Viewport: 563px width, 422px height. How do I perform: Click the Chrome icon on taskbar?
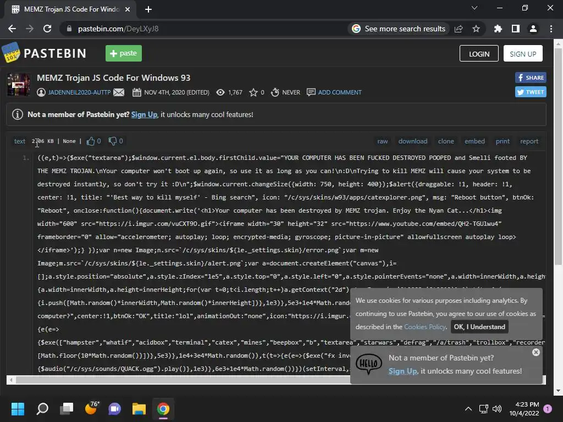(163, 409)
